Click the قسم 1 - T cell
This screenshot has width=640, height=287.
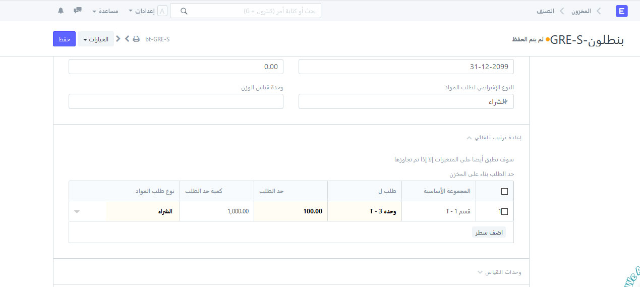439,211
